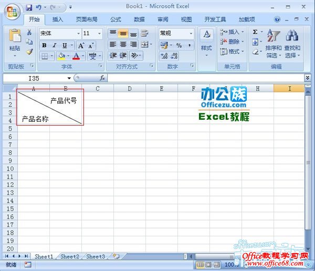
Task: Click the insert function fx button
Action: [102, 78]
